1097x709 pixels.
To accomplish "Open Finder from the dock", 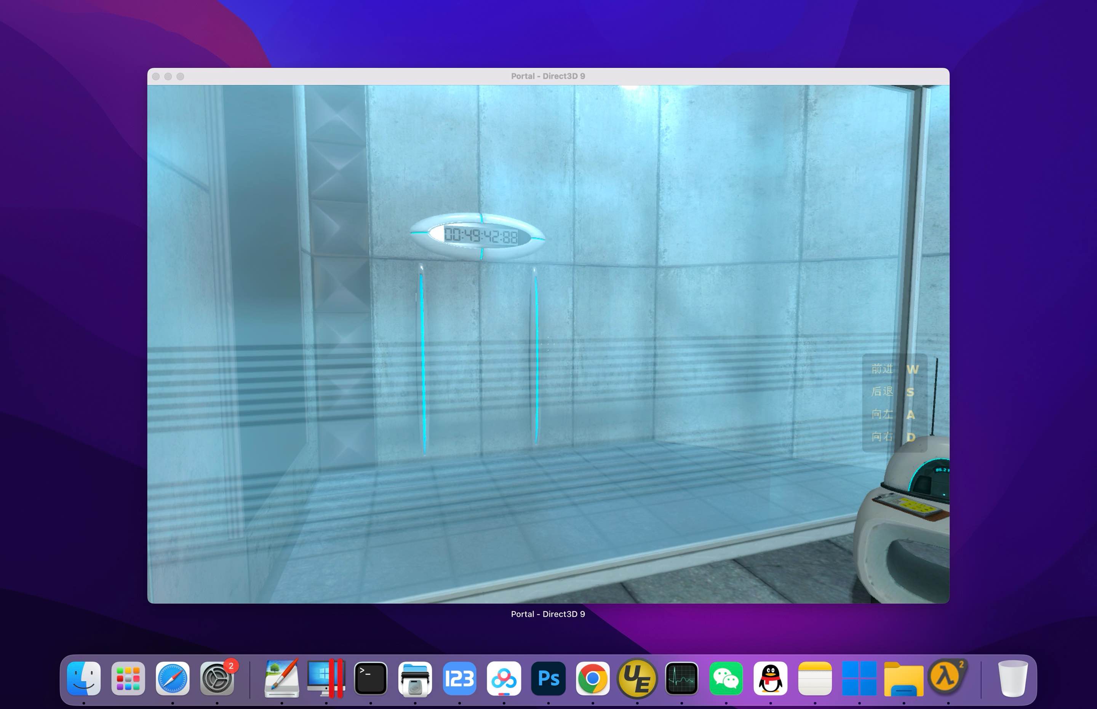I will (84, 678).
